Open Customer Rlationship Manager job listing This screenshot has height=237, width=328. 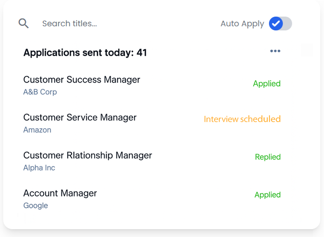point(88,155)
